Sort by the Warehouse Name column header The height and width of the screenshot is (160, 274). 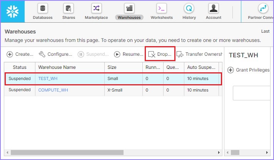(57, 67)
